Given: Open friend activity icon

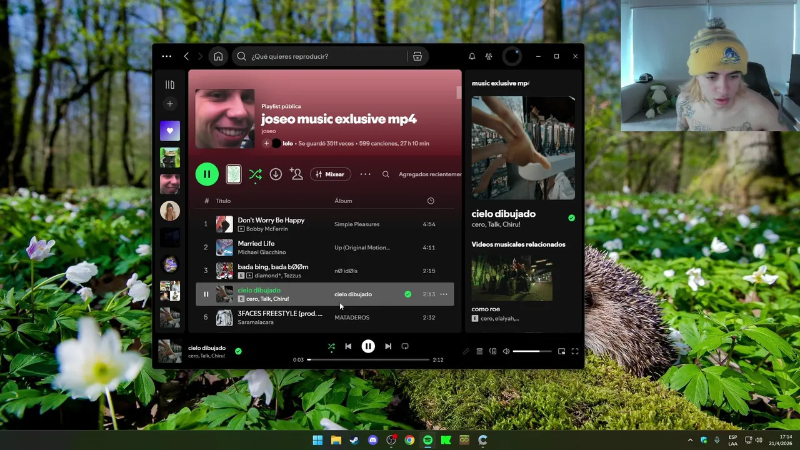Looking at the screenshot, I should pyautogui.click(x=489, y=56).
